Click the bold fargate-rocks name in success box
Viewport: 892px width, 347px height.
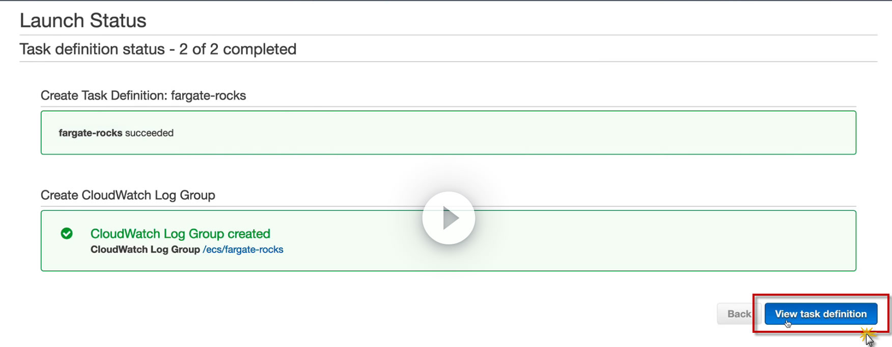coord(90,133)
